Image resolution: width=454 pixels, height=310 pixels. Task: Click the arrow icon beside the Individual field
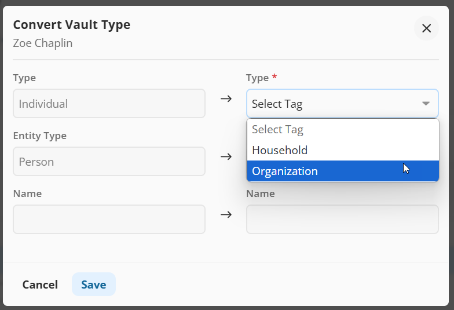click(226, 99)
